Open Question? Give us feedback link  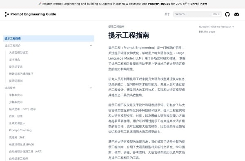tap(216, 26)
